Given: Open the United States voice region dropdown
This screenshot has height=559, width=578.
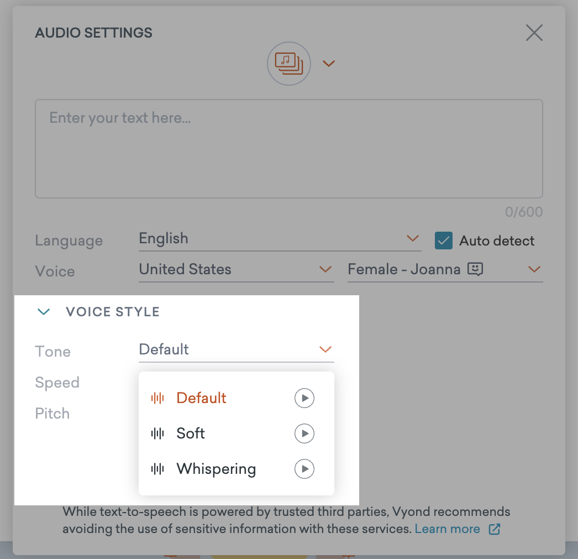Looking at the screenshot, I should pyautogui.click(x=326, y=269).
